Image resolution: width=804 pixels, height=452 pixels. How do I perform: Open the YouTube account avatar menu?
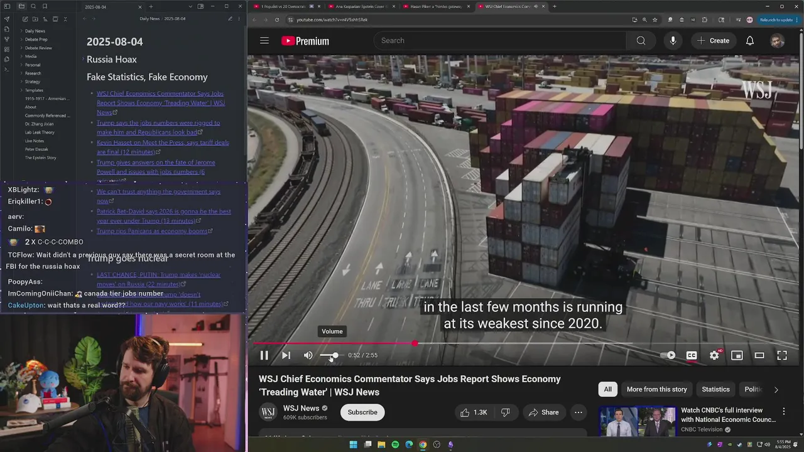[777, 41]
